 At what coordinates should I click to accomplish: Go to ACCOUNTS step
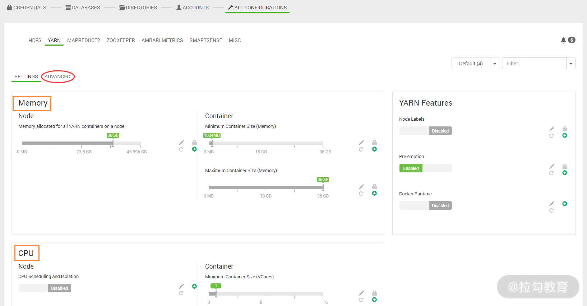tap(193, 7)
